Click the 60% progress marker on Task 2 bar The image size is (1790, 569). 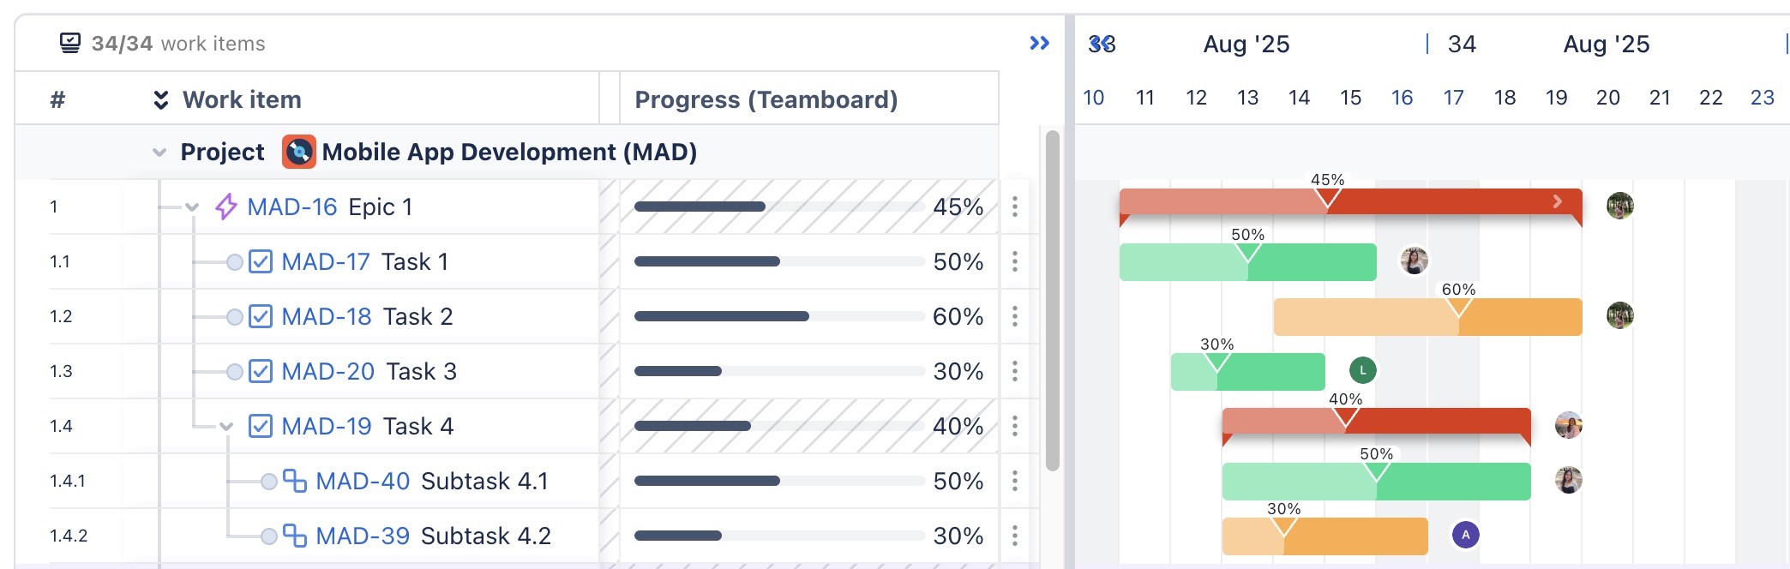click(1457, 307)
